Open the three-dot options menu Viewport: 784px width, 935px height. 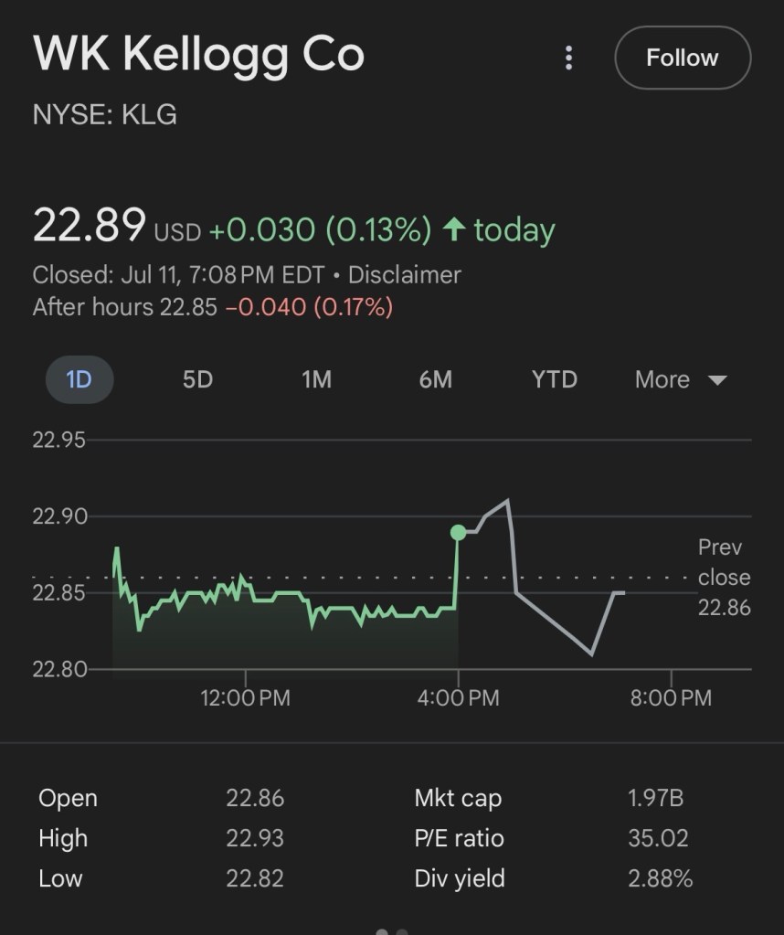click(568, 58)
